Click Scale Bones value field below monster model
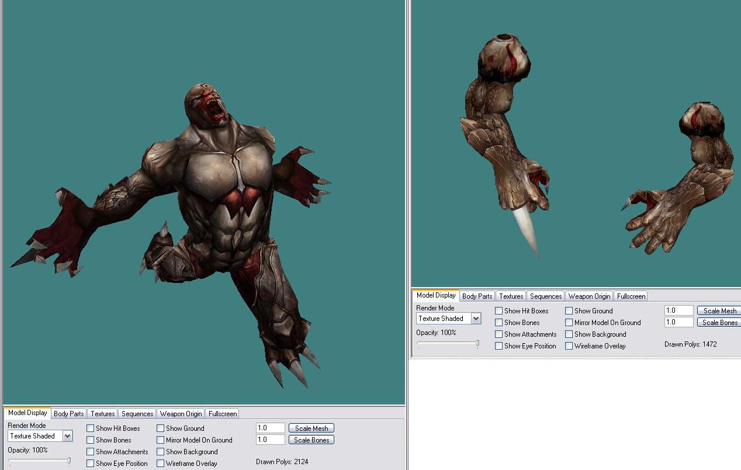The image size is (741, 470). (270, 440)
